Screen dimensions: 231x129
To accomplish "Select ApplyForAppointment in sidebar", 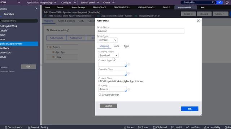I will [19, 44].
